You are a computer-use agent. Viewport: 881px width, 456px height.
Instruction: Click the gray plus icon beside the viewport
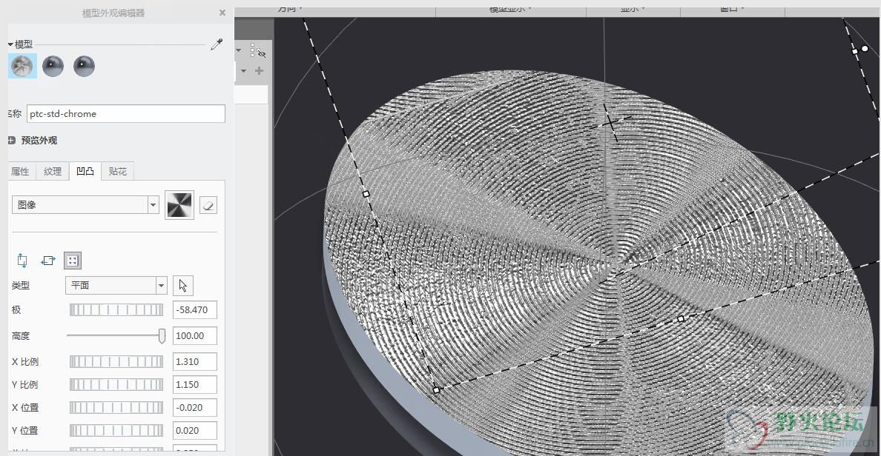tap(259, 70)
